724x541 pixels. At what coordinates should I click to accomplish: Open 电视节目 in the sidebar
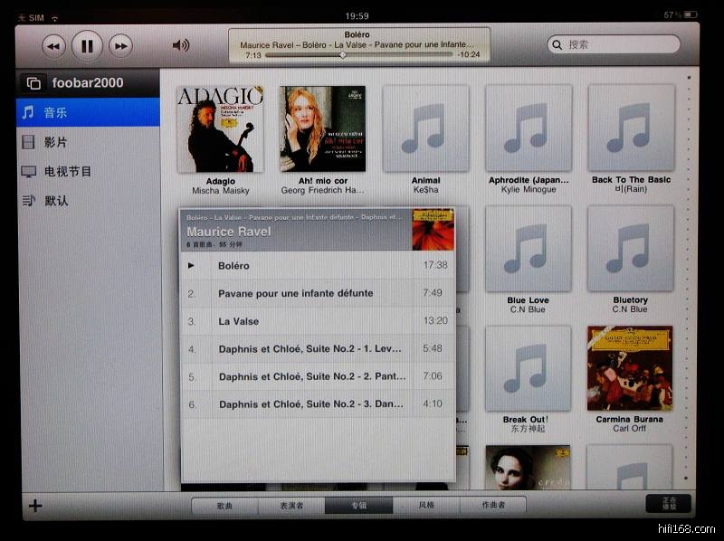pyautogui.click(x=88, y=171)
